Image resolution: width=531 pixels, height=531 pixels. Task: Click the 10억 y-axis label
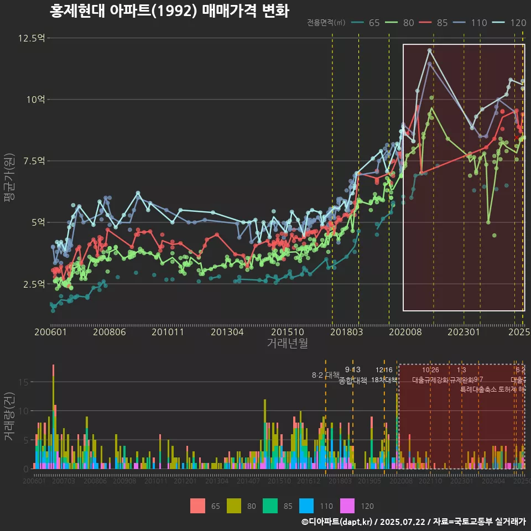35,100
